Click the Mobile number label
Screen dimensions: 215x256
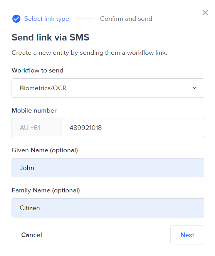(34, 111)
